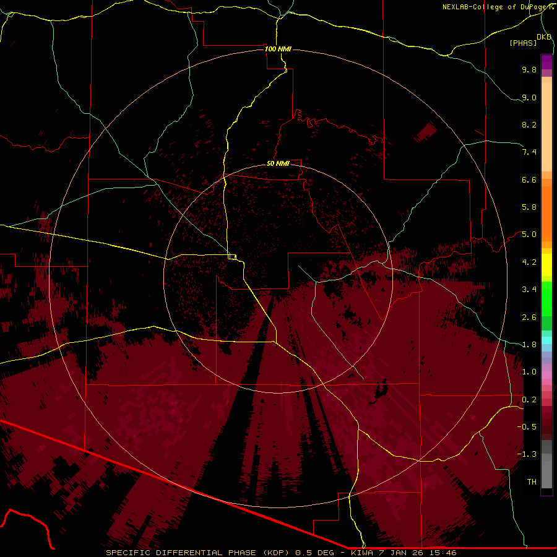Click the yellow segment of color bar
The height and width of the screenshot is (557, 557).
[x=546, y=265]
